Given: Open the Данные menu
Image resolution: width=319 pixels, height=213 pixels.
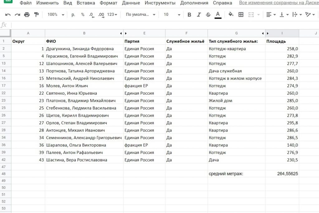Looking at the screenshot, I should tap(131, 3).
